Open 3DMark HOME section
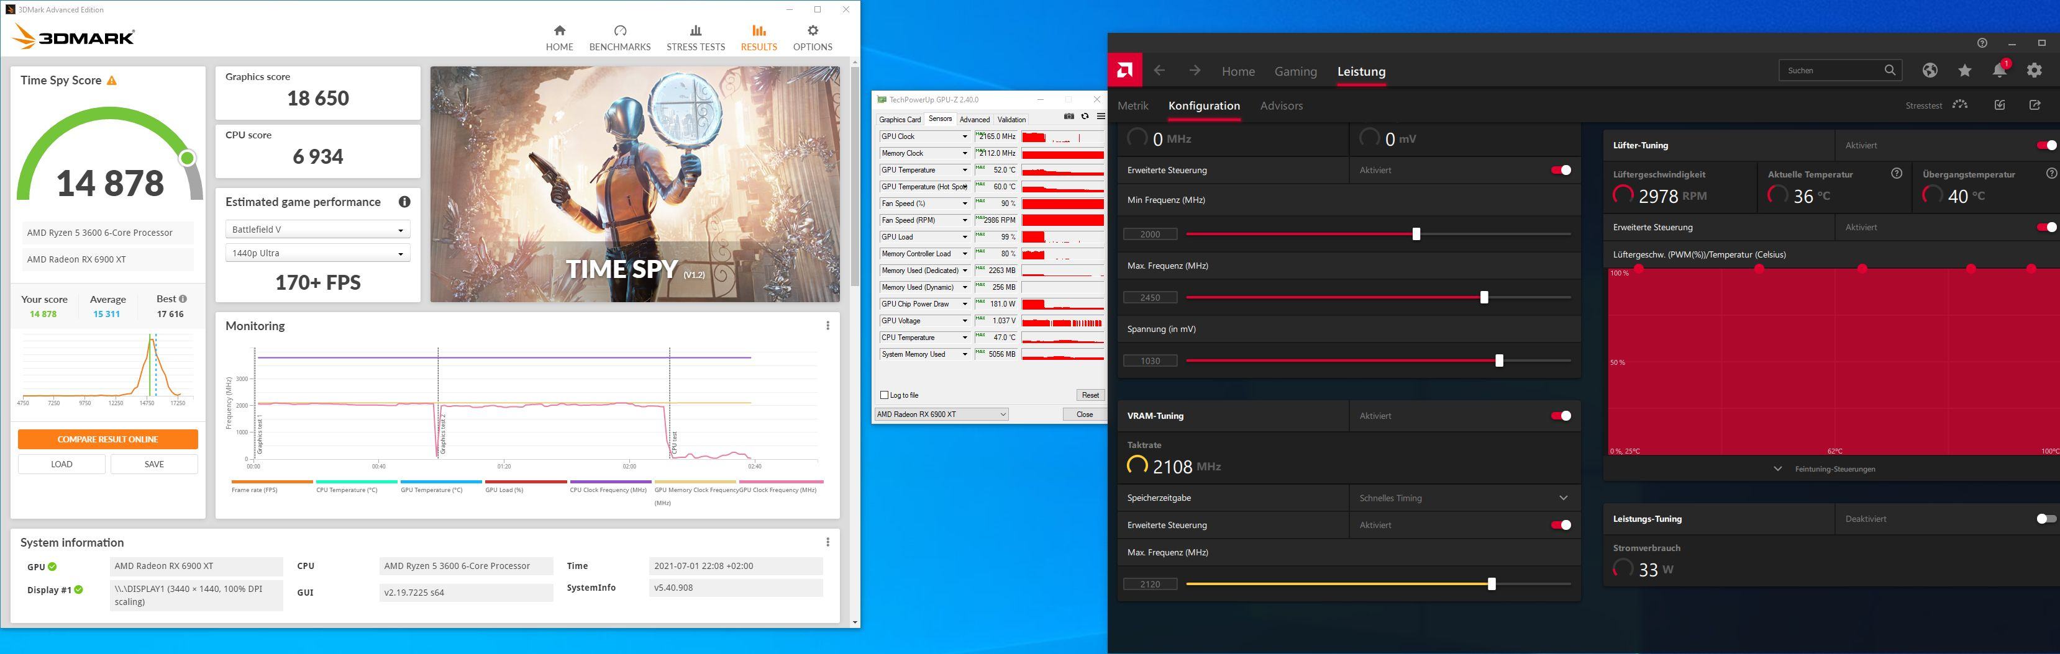Screen dimensions: 2060x654 click(x=559, y=37)
